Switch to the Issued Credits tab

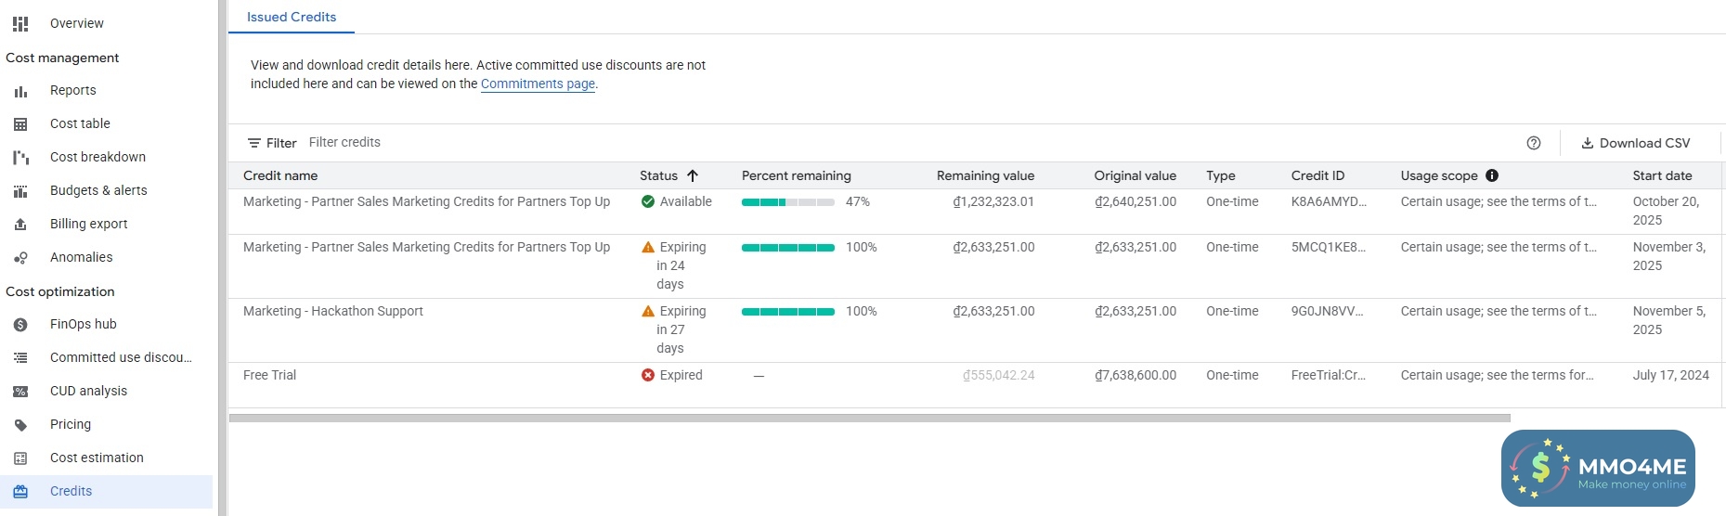(x=292, y=17)
